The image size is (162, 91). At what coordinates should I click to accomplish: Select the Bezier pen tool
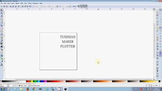click(x=2, y=40)
